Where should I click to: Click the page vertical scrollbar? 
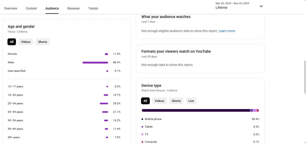[305, 77]
